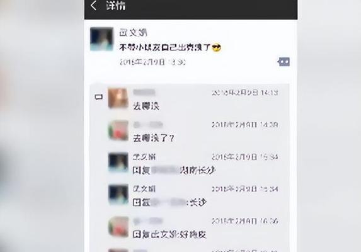Click the sunglasses emoji in the post
361x252 pixels.
(216, 48)
